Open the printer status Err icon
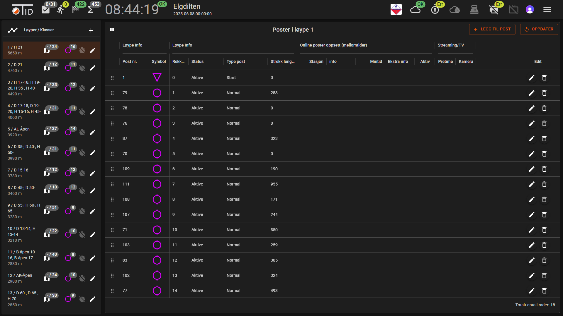Image resolution: width=563 pixels, height=316 pixels. point(494,10)
